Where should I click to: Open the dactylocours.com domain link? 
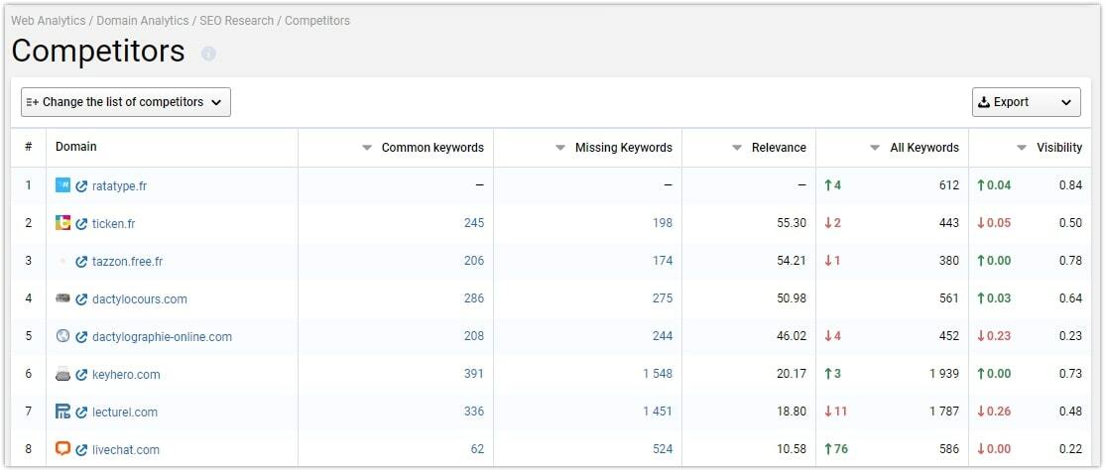point(140,299)
